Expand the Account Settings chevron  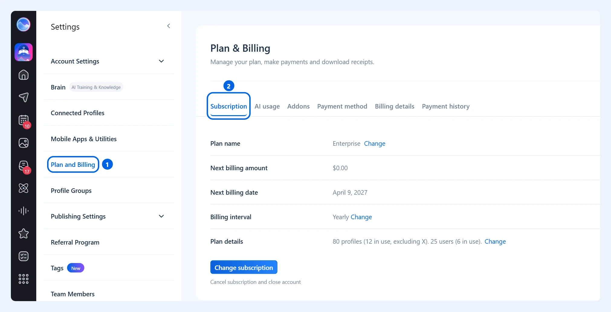point(161,61)
